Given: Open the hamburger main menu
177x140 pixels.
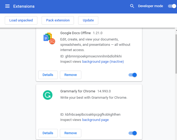Looking at the screenshot, I should pyautogui.click(x=7, y=6).
